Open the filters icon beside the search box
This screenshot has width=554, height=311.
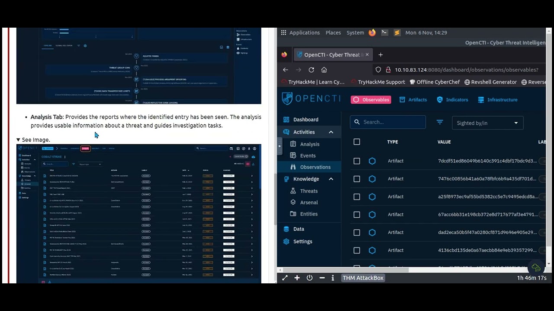click(x=440, y=122)
